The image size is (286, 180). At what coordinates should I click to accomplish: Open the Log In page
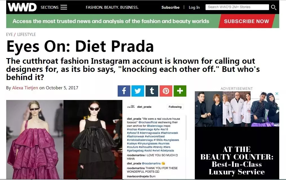[194, 7]
